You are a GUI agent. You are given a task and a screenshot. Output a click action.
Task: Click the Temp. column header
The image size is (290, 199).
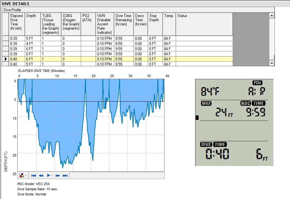coord(169,24)
